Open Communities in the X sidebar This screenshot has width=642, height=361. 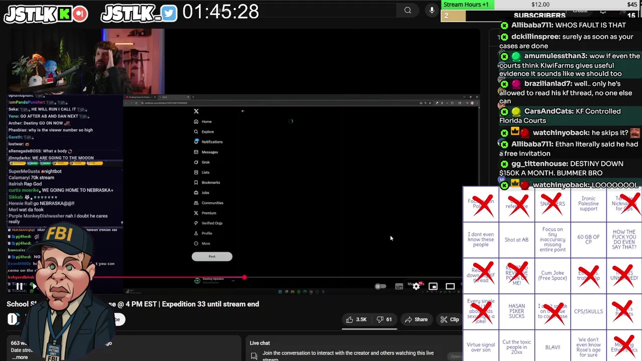coord(209,203)
